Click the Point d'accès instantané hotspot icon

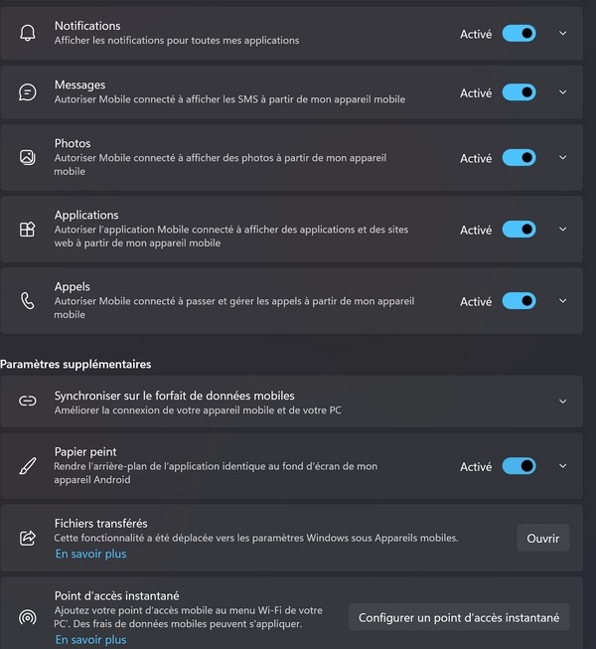pos(27,617)
